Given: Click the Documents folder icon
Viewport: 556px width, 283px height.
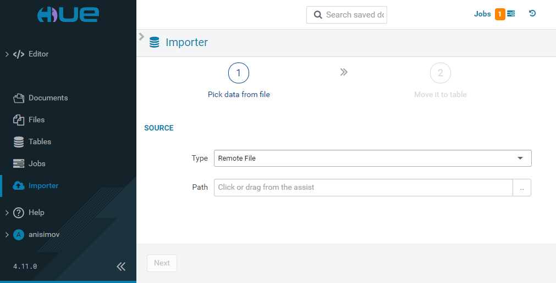Looking at the screenshot, I should 19,98.
